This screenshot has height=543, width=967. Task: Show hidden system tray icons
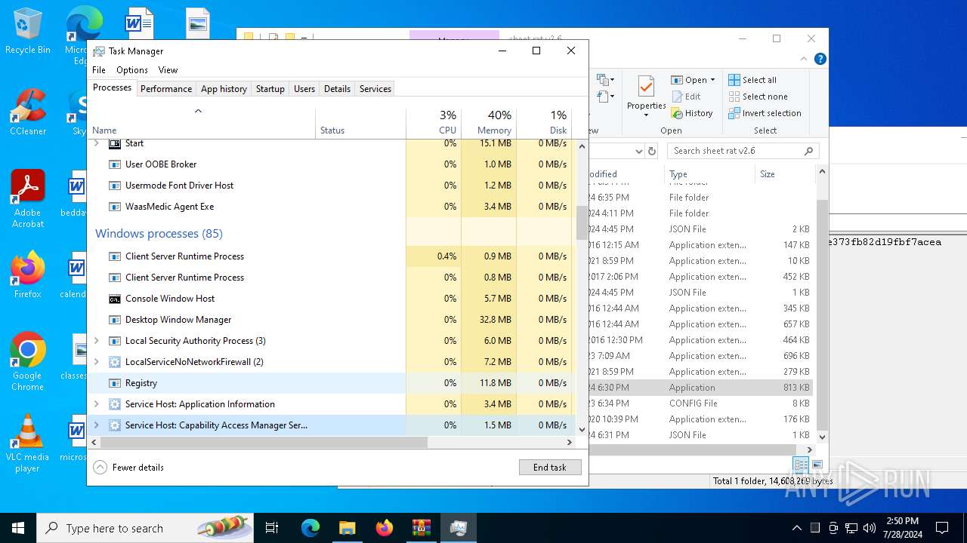(796, 528)
